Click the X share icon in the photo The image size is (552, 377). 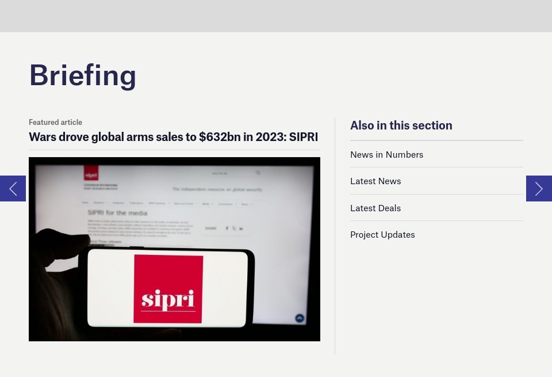234,229
